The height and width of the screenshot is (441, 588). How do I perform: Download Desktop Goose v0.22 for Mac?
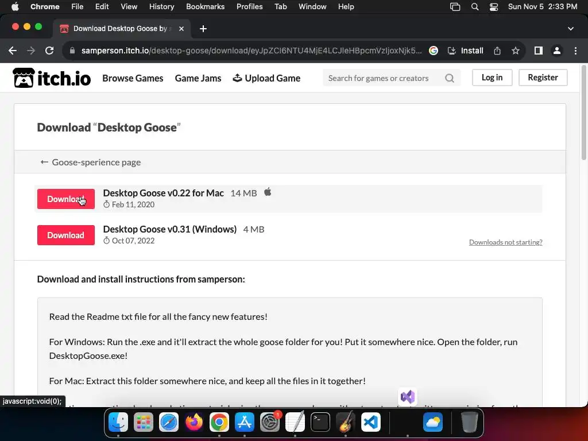click(x=66, y=199)
